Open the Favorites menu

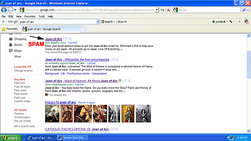point(30,16)
